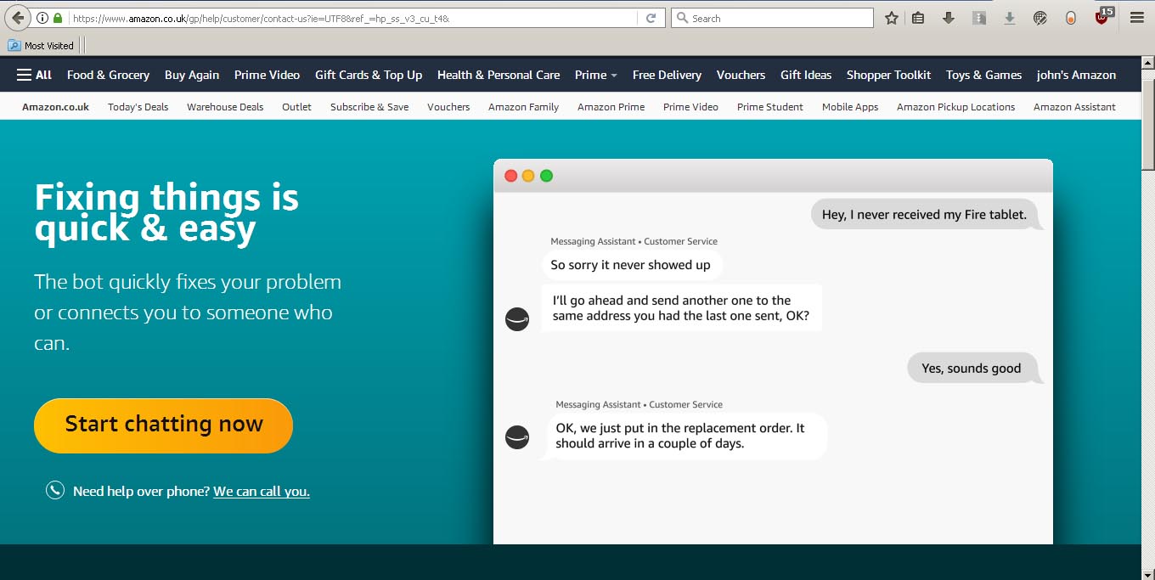Open Gift Cards & Top Up
This screenshot has height=580, width=1155.
tap(369, 75)
